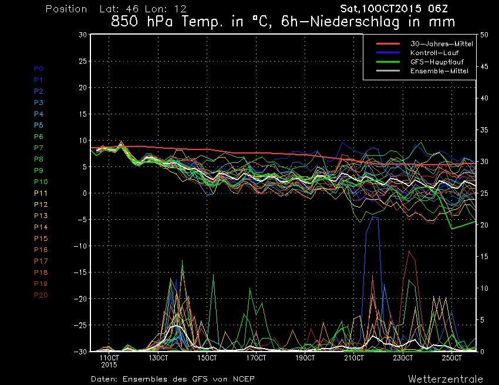Click the gray Ensemble-Mittel legend line

pyautogui.click(x=387, y=71)
